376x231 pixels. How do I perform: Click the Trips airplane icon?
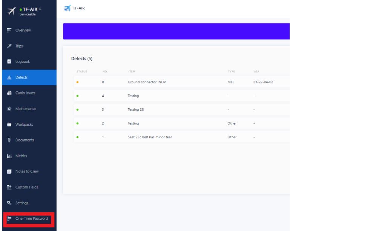pos(9,46)
